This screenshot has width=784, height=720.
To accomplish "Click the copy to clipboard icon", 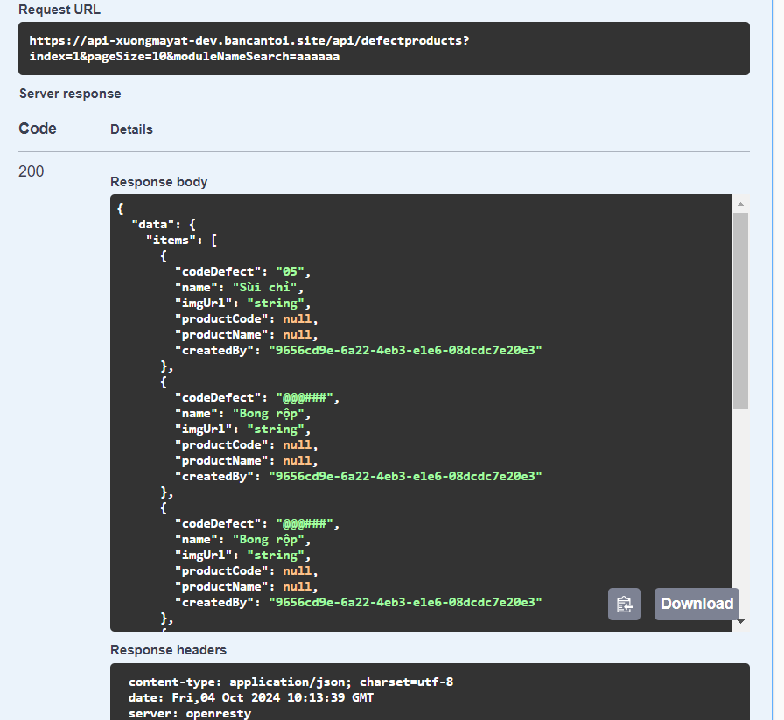I will click(624, 604).
